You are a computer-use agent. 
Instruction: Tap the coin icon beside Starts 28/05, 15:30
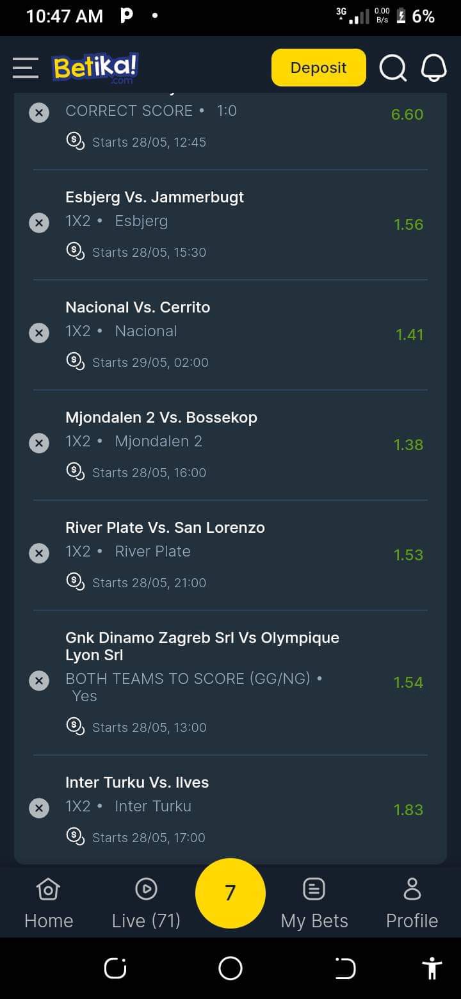click(x=76, y=250)
